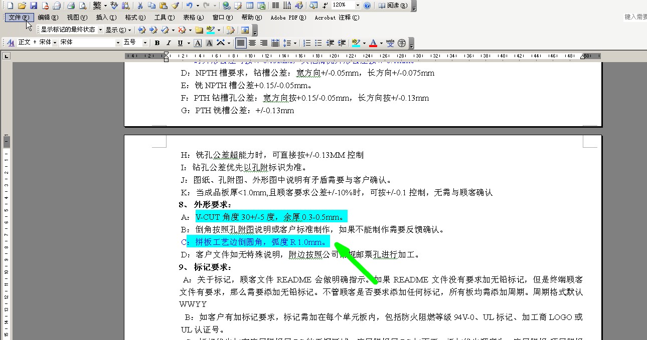Open the 显示(S) dropdown menu
The width and height of the screenshot is (647, 340).
tap(118, 30)
